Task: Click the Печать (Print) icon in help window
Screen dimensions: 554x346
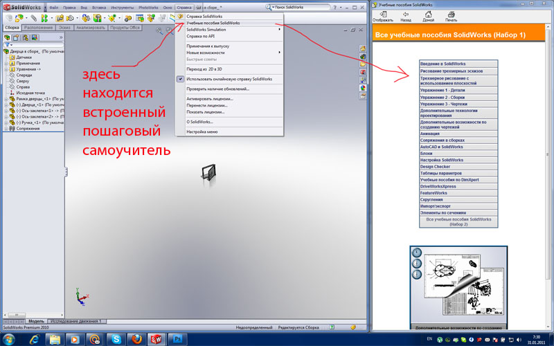Action: pos(451,15)
